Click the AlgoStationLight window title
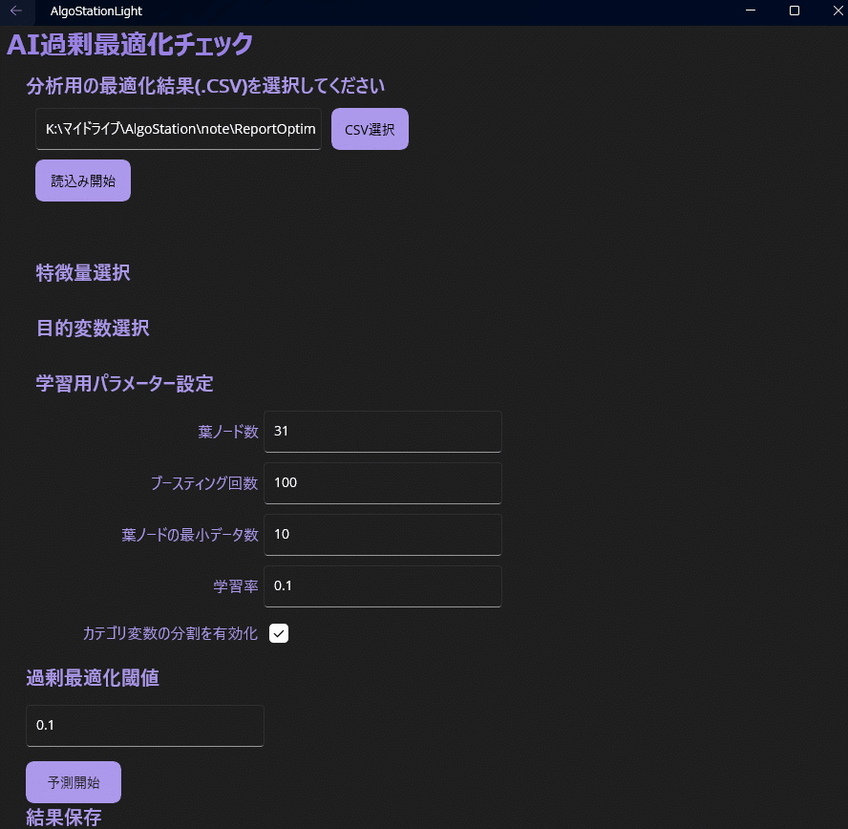Screen dimensions: 848x829 pos(96,11)
